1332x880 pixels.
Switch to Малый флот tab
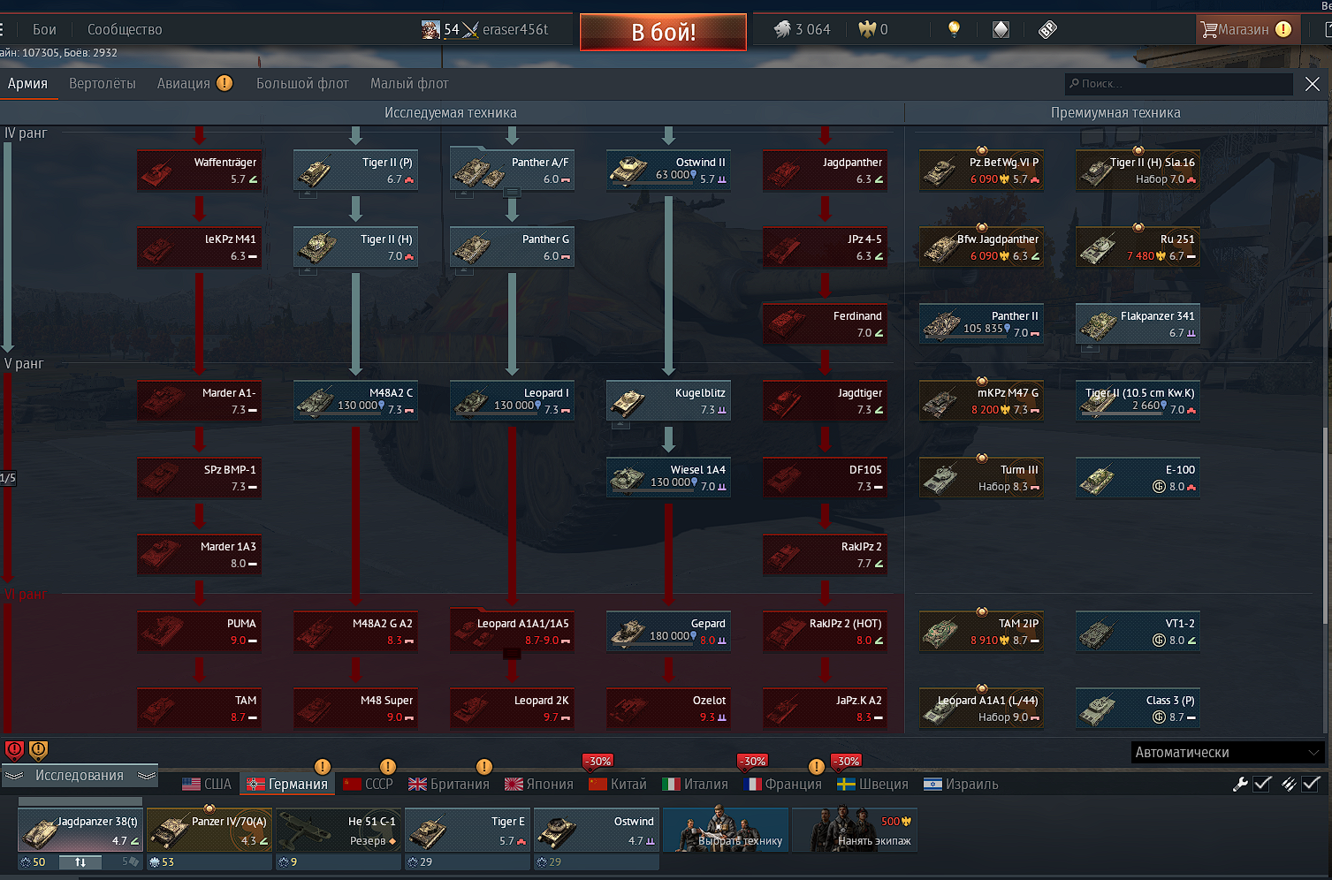point(409,83)
